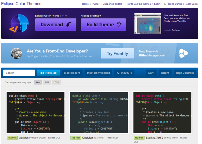Click the Top Pick badge beside Obsidian
The image size is (202, 144).
coord(76,138)
